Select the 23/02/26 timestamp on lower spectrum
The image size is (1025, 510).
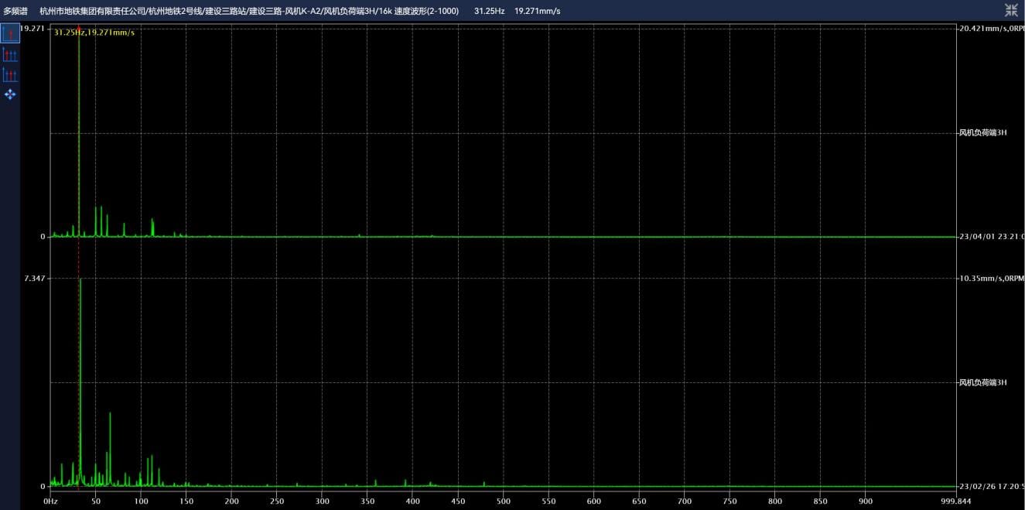991,487
